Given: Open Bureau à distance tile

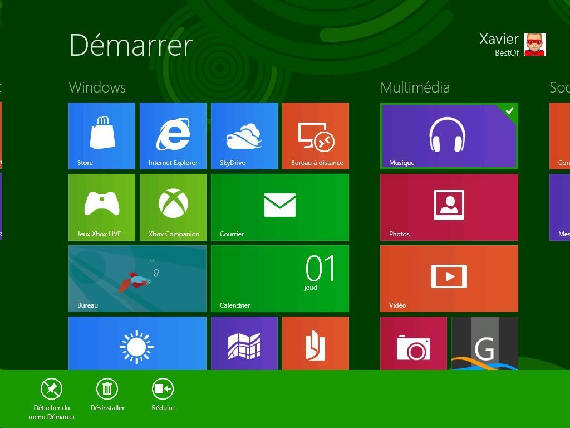Looking at the screenshot, I should 316,136.
